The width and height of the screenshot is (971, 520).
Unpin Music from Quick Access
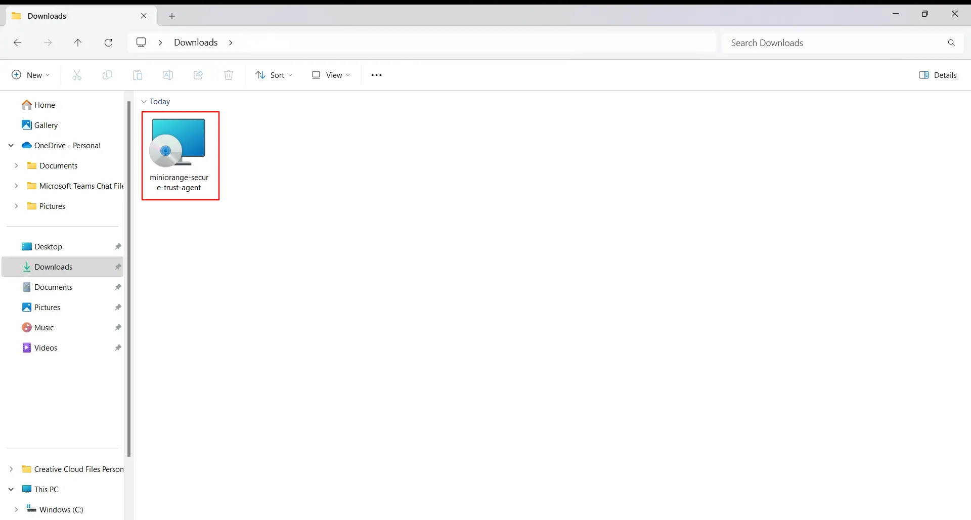pyautogui.click(x=118, y=327)
